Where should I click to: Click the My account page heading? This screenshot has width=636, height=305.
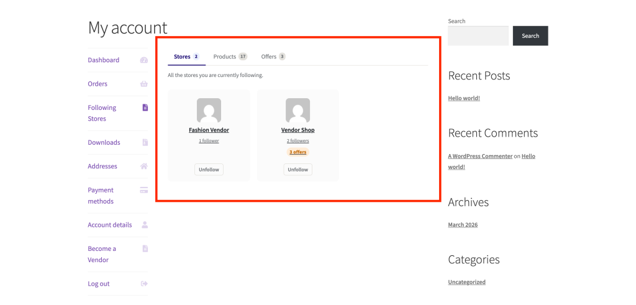click(x=127, y=27)
